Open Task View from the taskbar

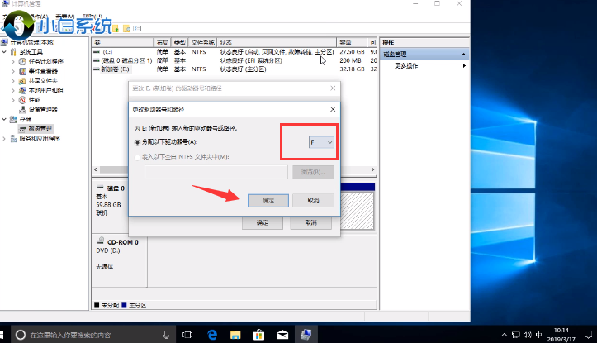point(187,335)
